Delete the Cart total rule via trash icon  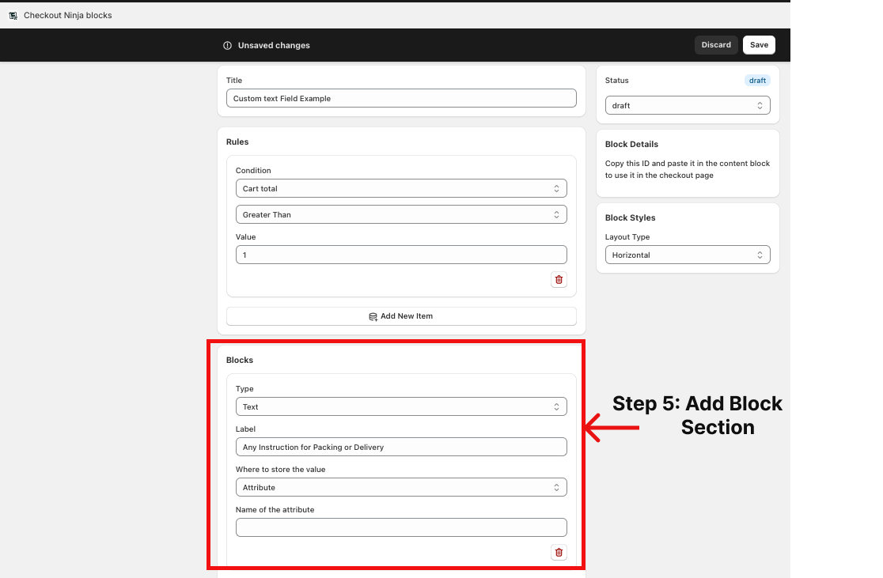(559, 279)
